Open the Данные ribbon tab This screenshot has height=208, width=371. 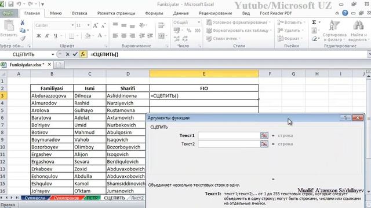[181, 13]
